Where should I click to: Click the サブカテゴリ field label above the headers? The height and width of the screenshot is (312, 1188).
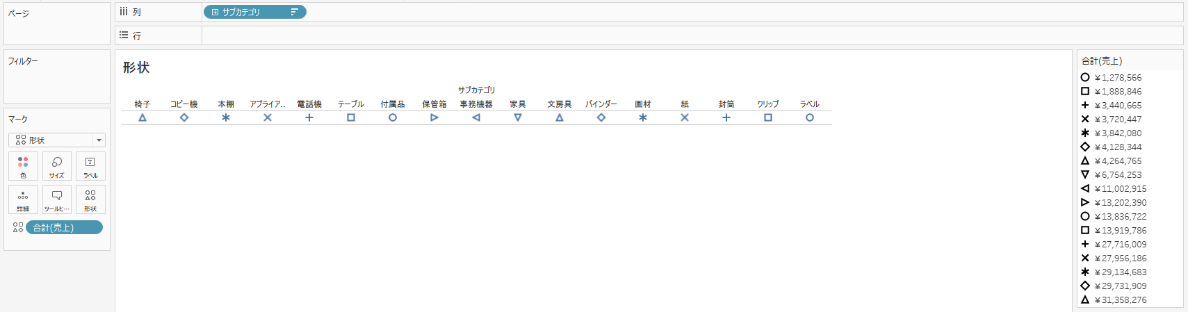476,90
